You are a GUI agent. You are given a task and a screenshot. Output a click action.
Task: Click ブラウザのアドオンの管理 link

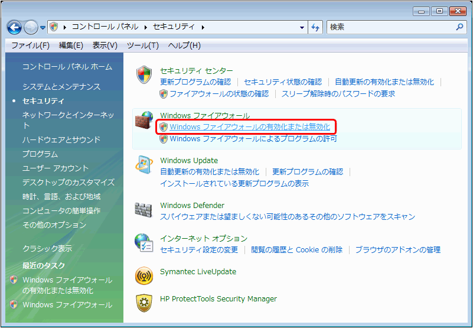click(x=398, y=250)
